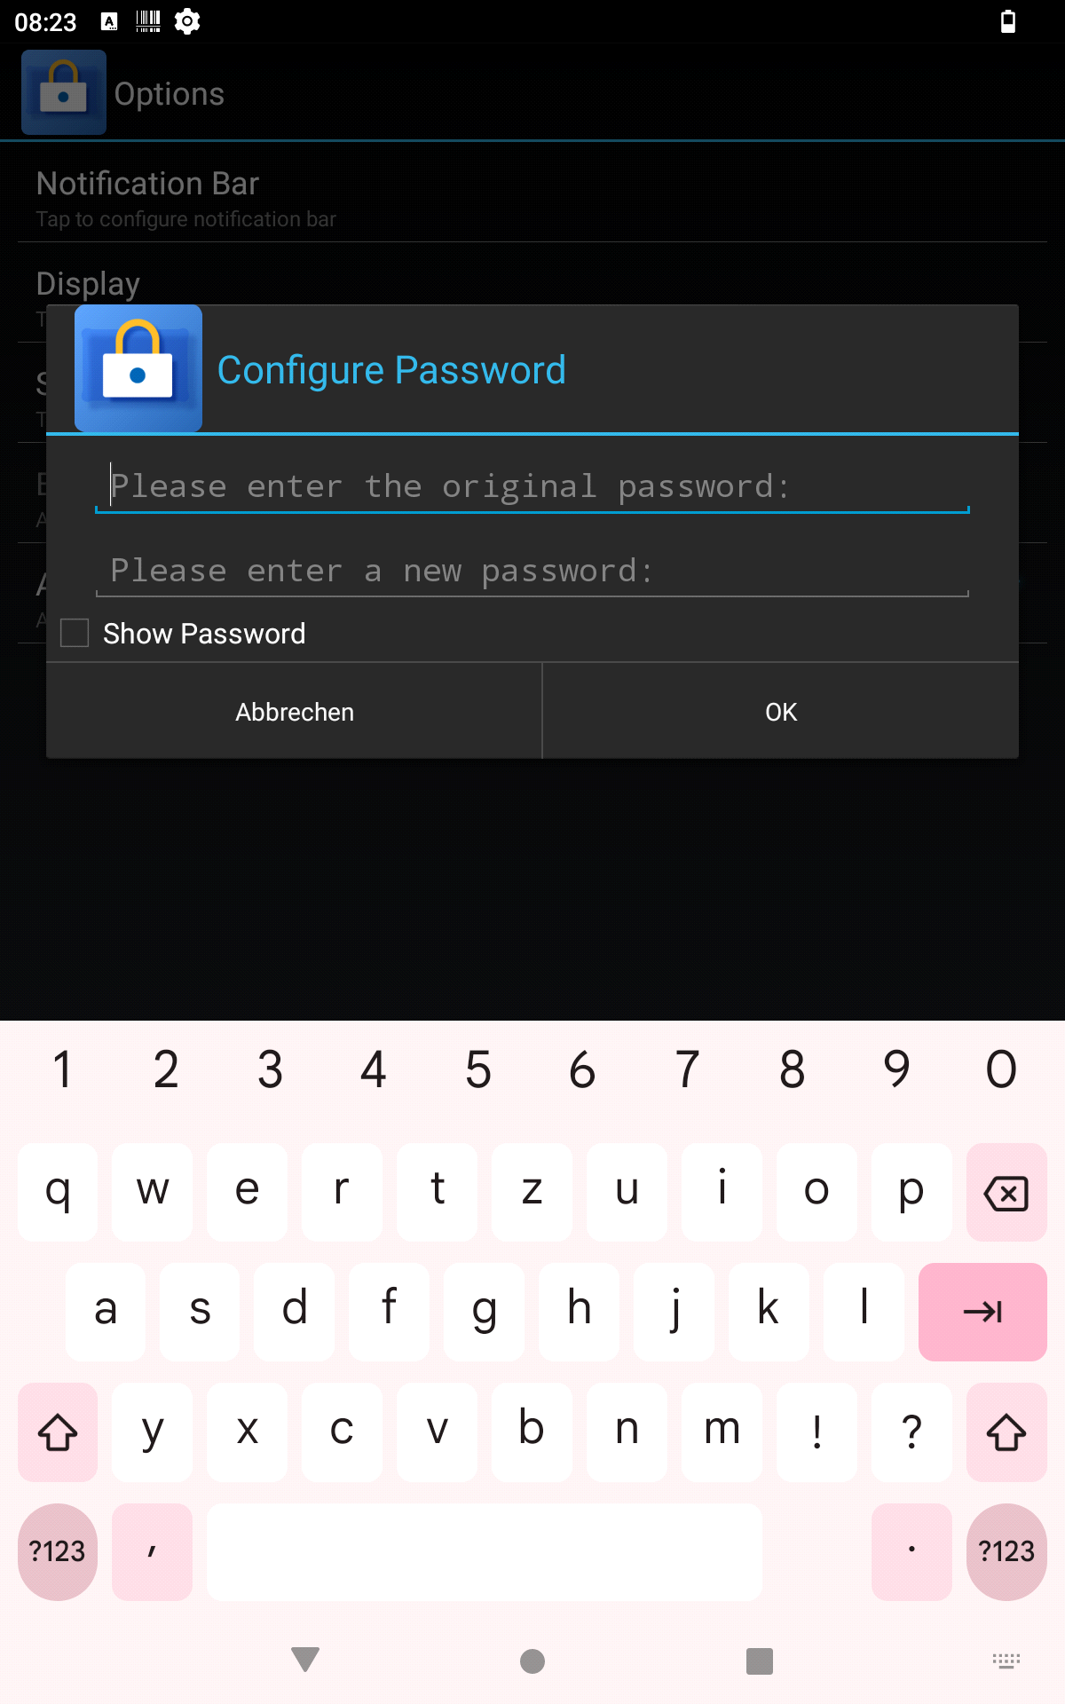Tap the space bar key

485,1551
